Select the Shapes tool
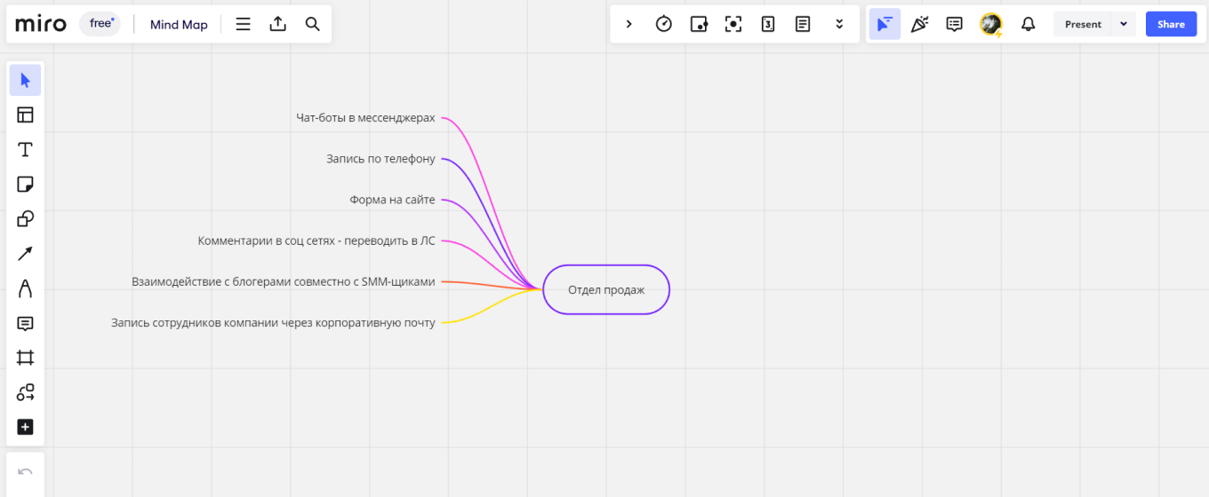Image resolution: width=1209 pixels, height=497 pixels. 25,219
